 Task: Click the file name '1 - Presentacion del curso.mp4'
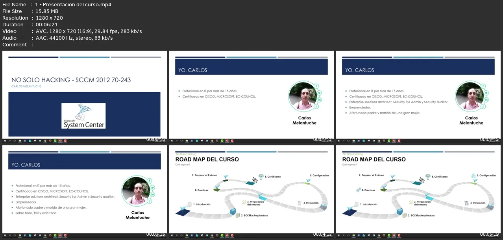pos(73,5)
